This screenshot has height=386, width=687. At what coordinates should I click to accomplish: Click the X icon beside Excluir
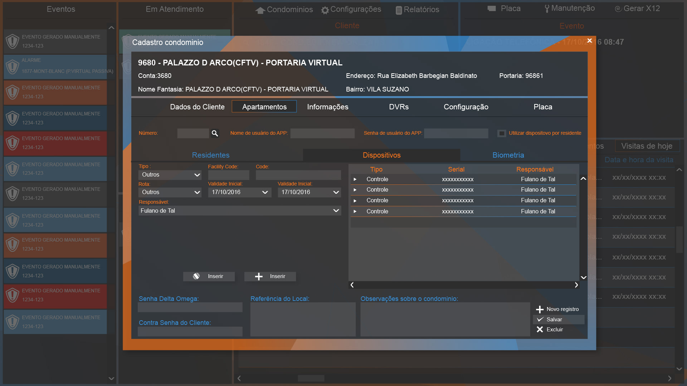pyautogui.click(x=540, y=329)
